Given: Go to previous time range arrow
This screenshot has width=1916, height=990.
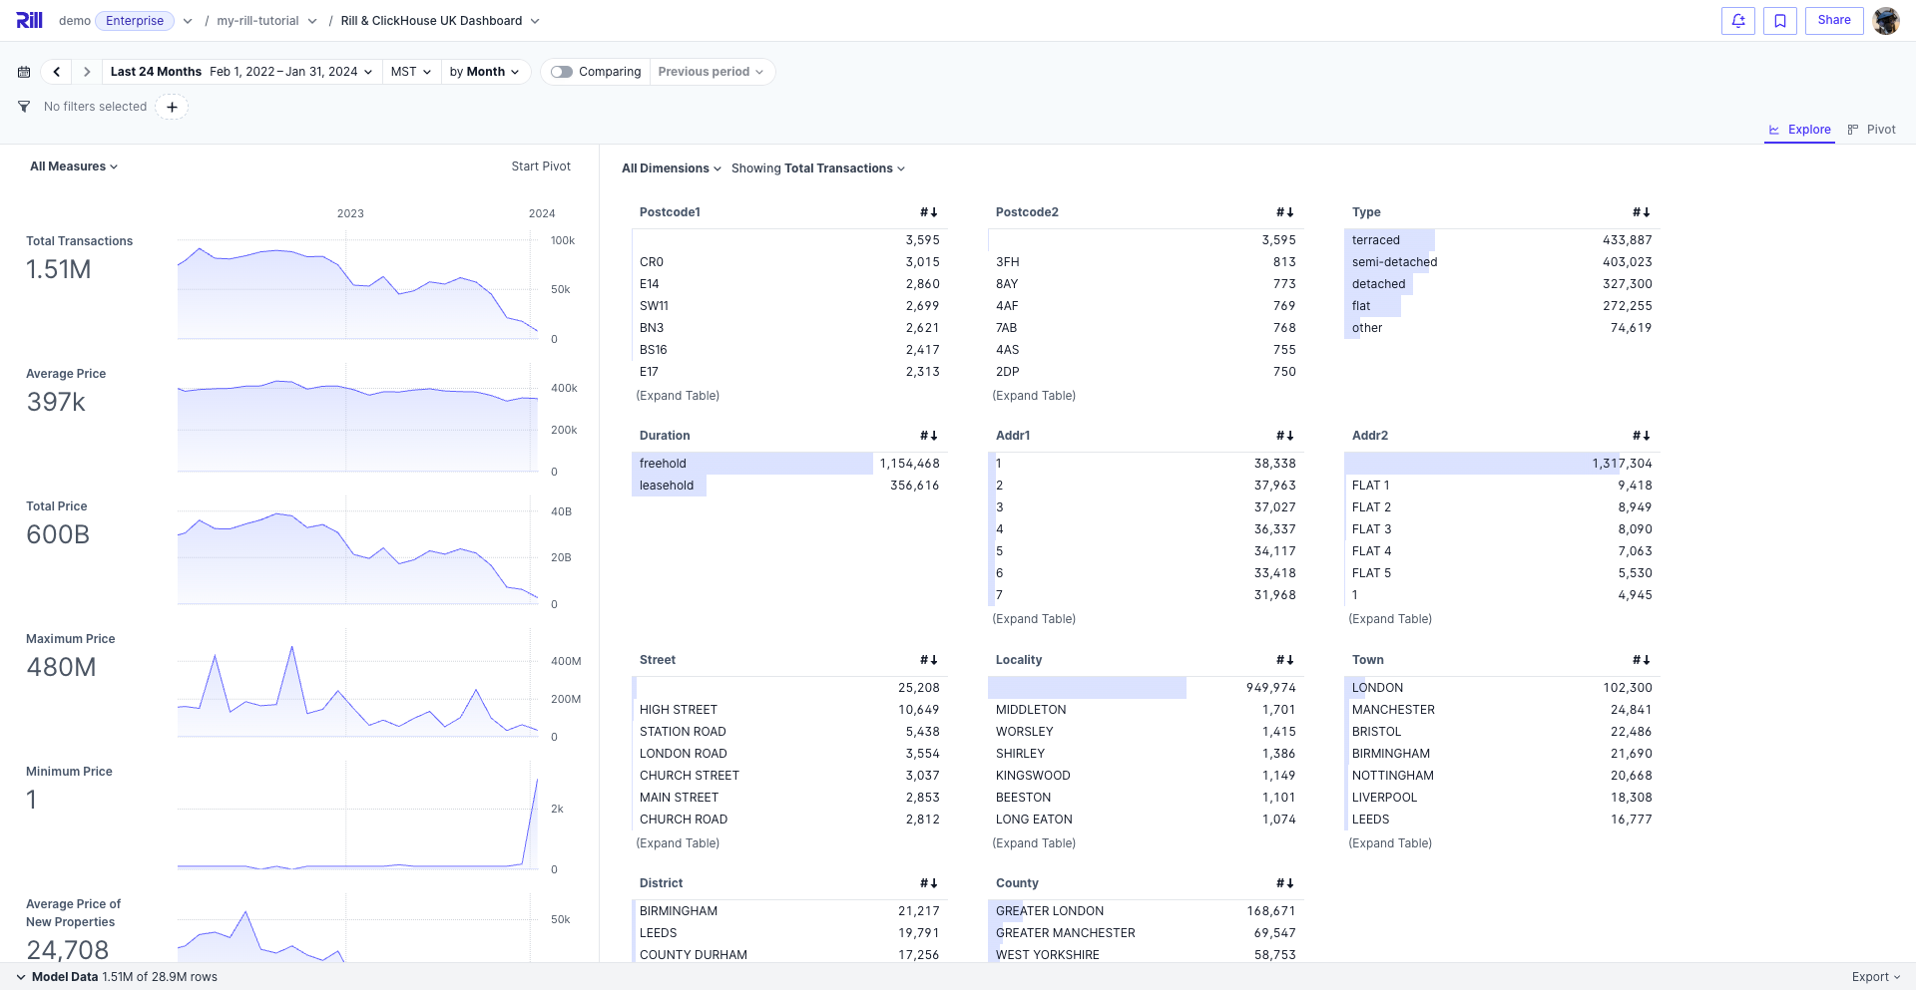Looking at the screenshot, I should [57, 72].
